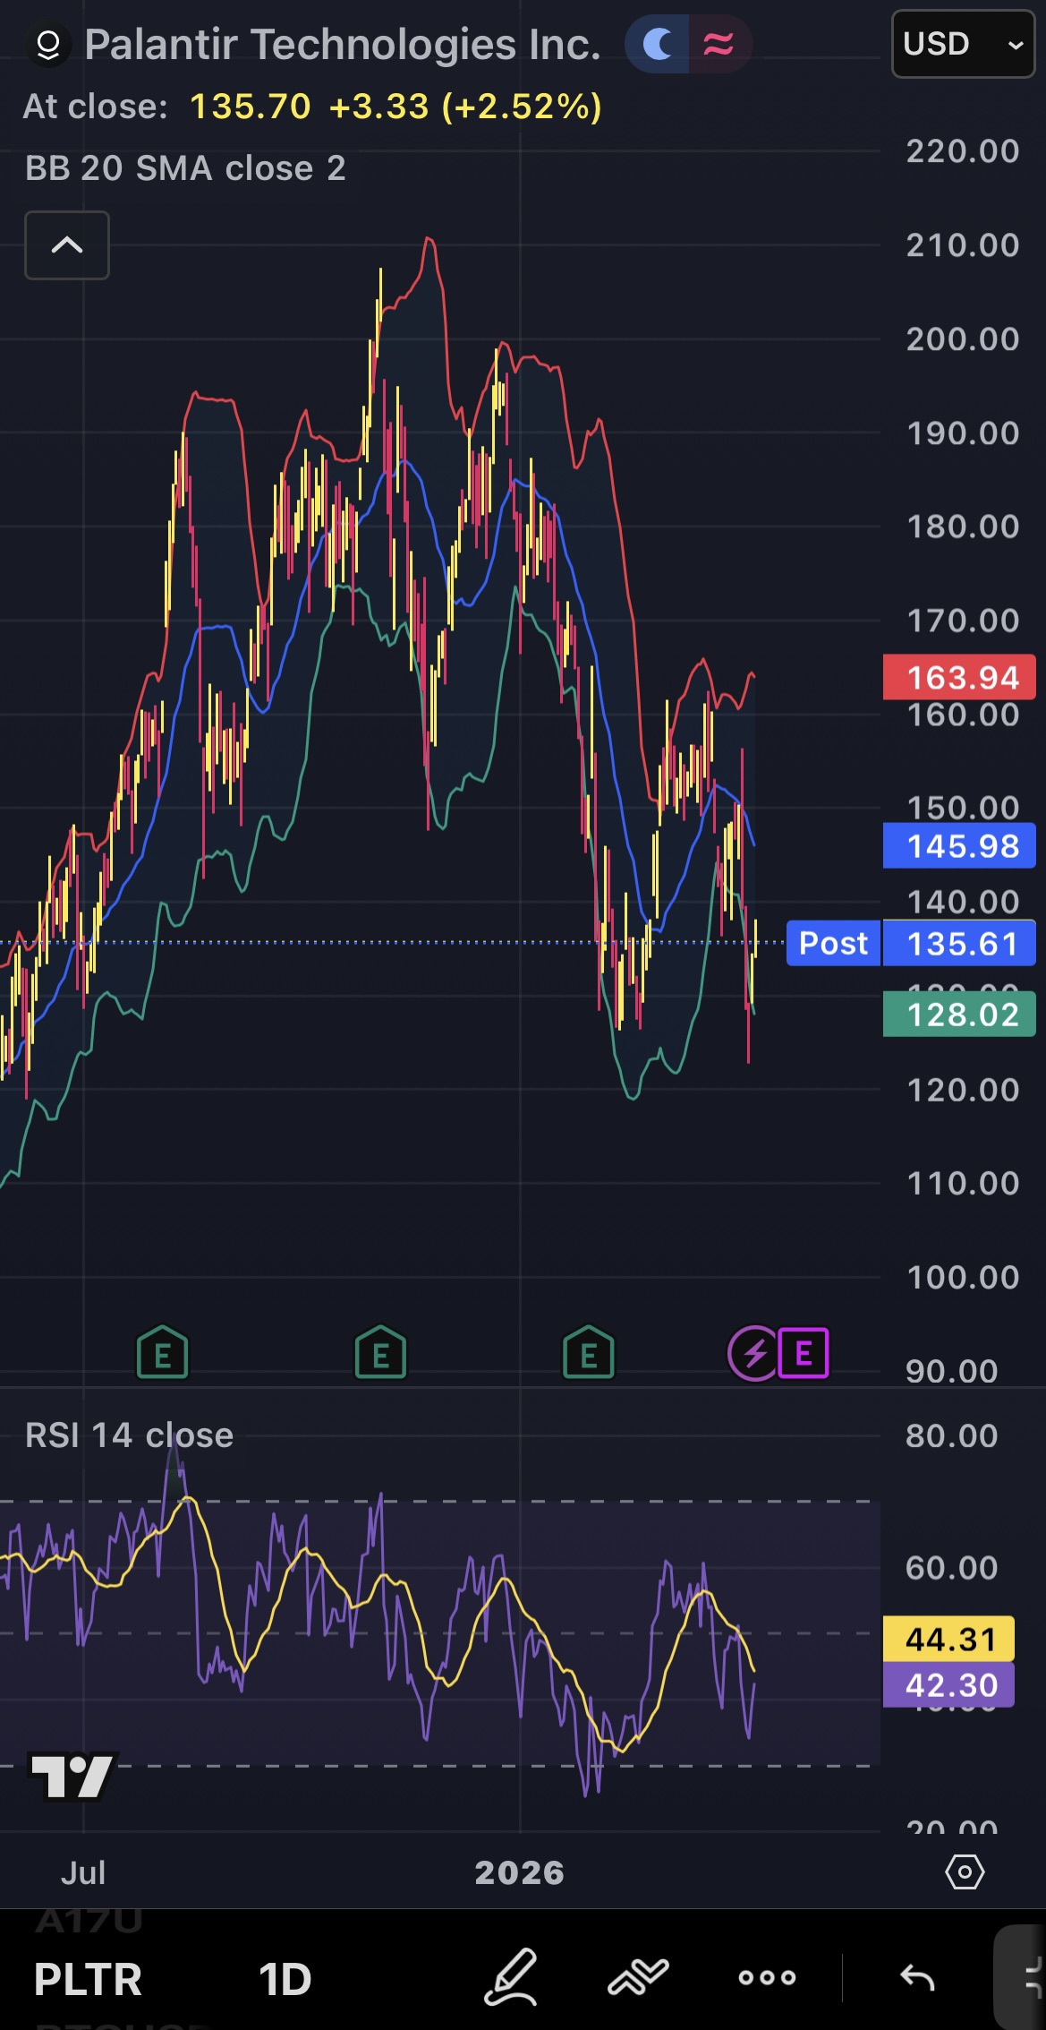Viewport: 1046px width, 2030px height.
Task: Open RSI 14 close indicator label
Action: click(130, 1435)
